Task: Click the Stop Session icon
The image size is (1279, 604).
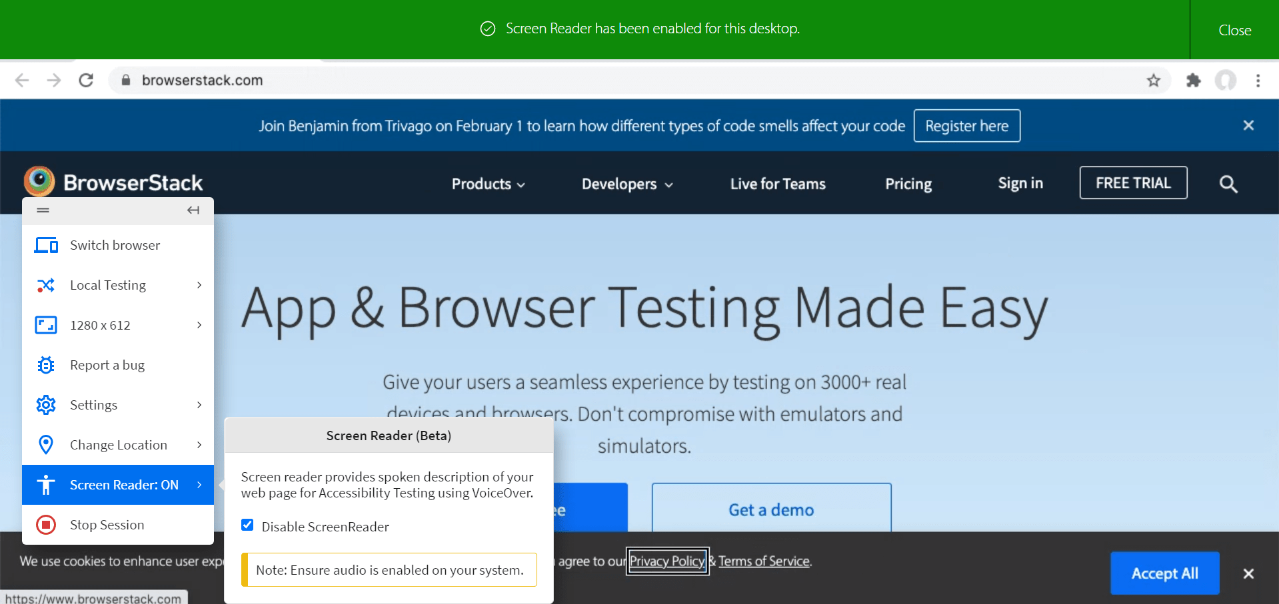Action: coord(45,525)
